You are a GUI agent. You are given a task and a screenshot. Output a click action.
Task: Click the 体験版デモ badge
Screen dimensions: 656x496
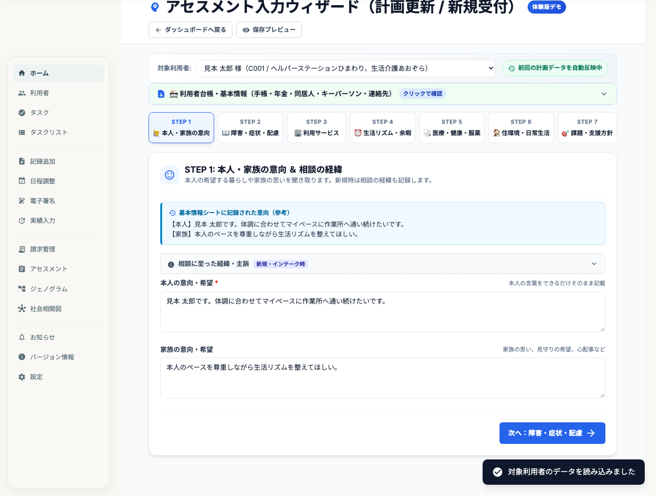[x=547, y=7]
